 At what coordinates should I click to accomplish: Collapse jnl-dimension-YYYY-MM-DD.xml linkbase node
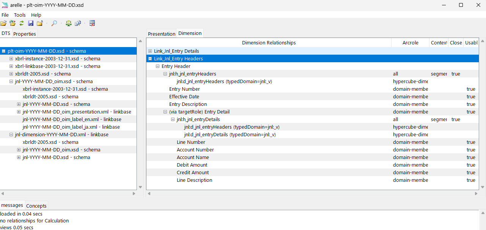11,134
